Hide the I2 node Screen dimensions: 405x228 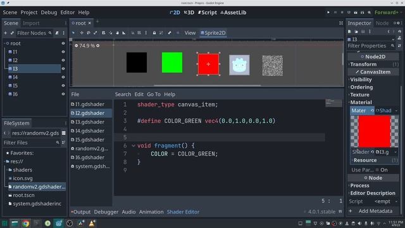[63, 60]
